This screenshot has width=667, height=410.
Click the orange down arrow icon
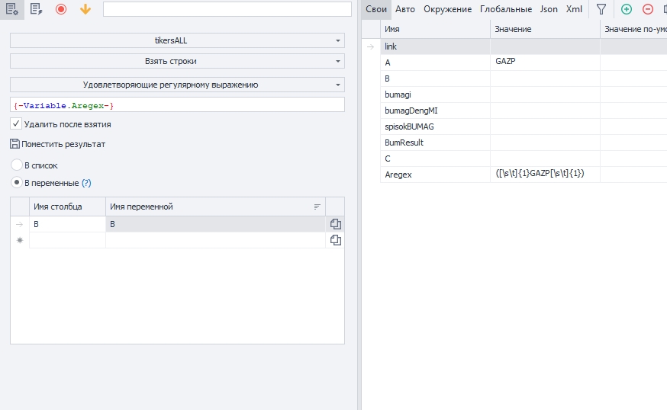[x=85, y=9]
